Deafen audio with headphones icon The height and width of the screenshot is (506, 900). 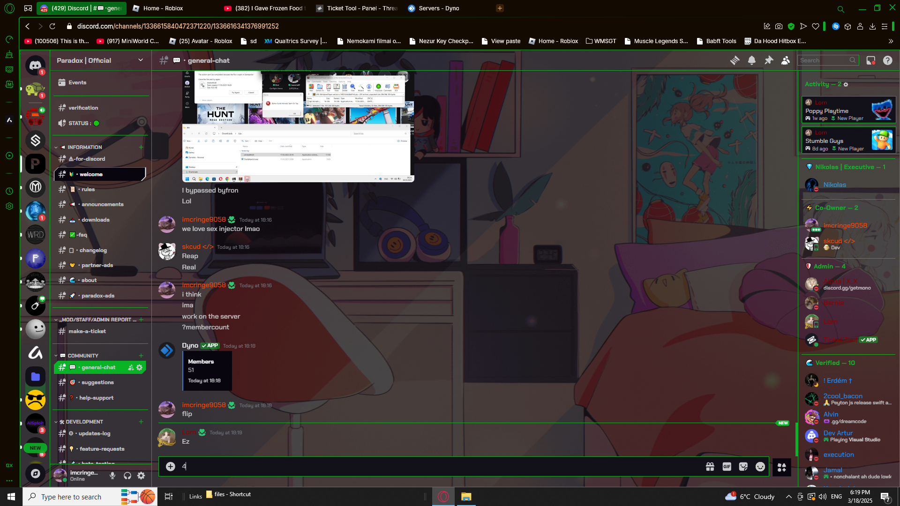(x=127, y=476)
